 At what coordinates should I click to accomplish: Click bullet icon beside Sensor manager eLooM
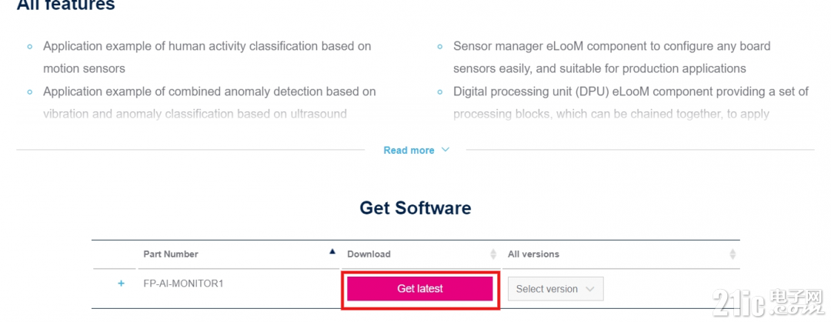(x=440, y=47)
